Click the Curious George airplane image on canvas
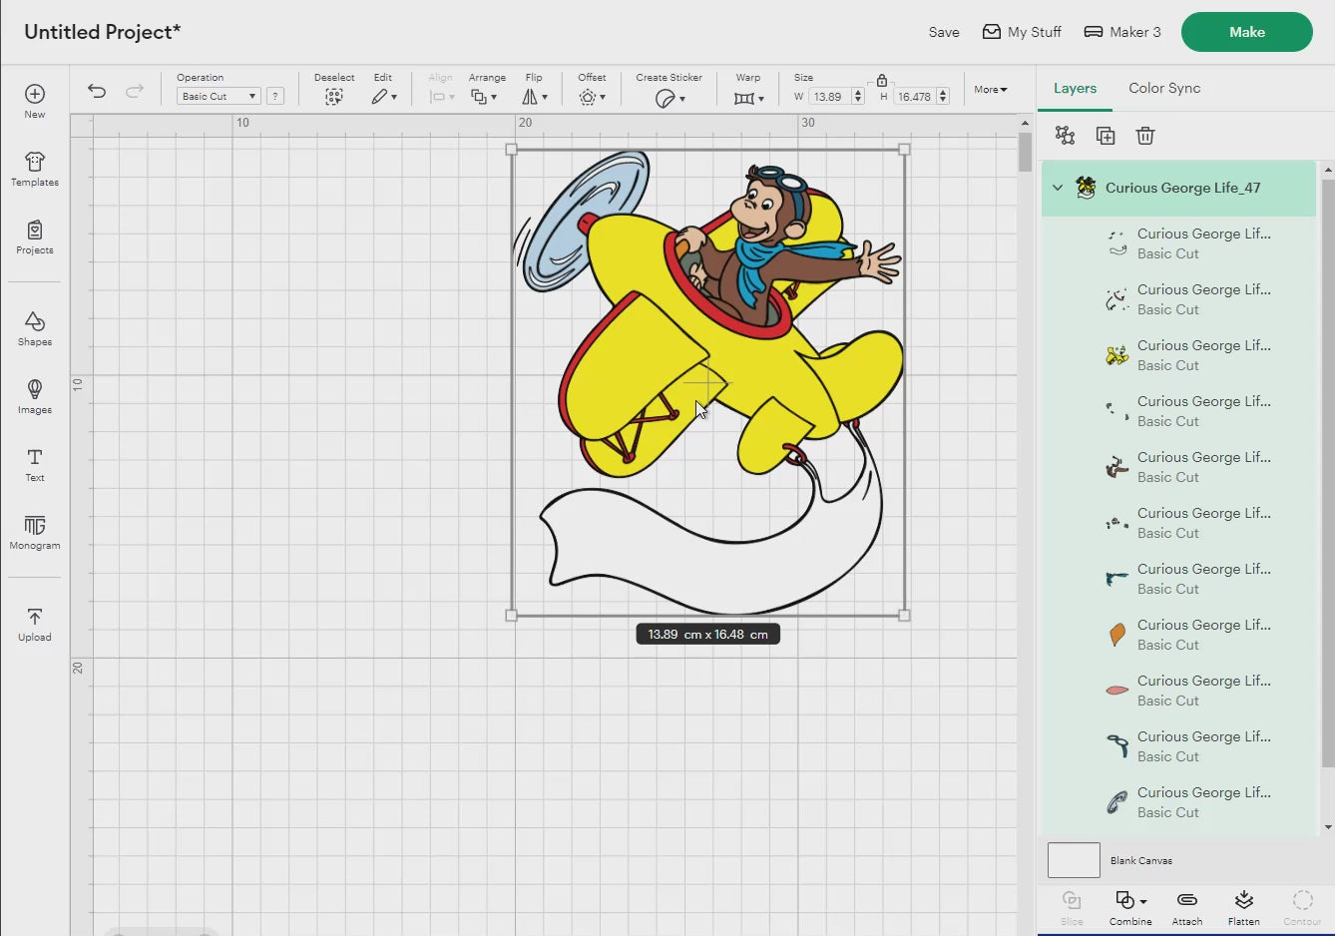The image size is (1335, 936). click(708, 382)
